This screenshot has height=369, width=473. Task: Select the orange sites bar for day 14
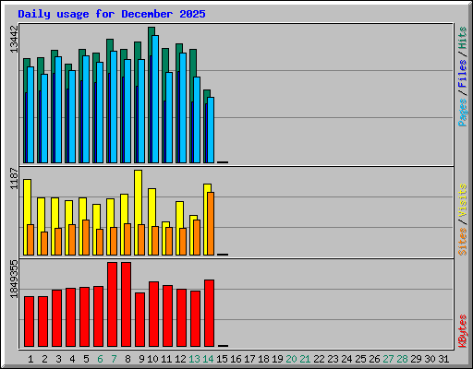[x=211, y=223]
